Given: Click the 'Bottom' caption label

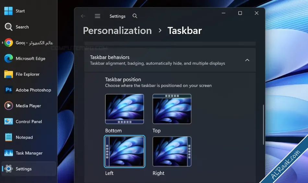Looking at the screenshot, I should pyautogui.click(x=113, y=131).
